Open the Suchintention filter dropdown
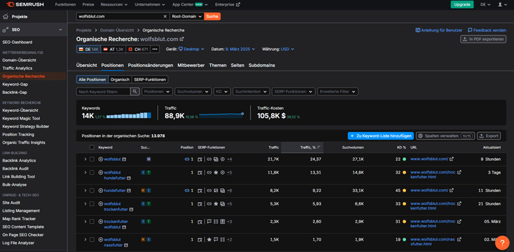The width and height of the screenshot is (514, 252). [x=251, y=91]
